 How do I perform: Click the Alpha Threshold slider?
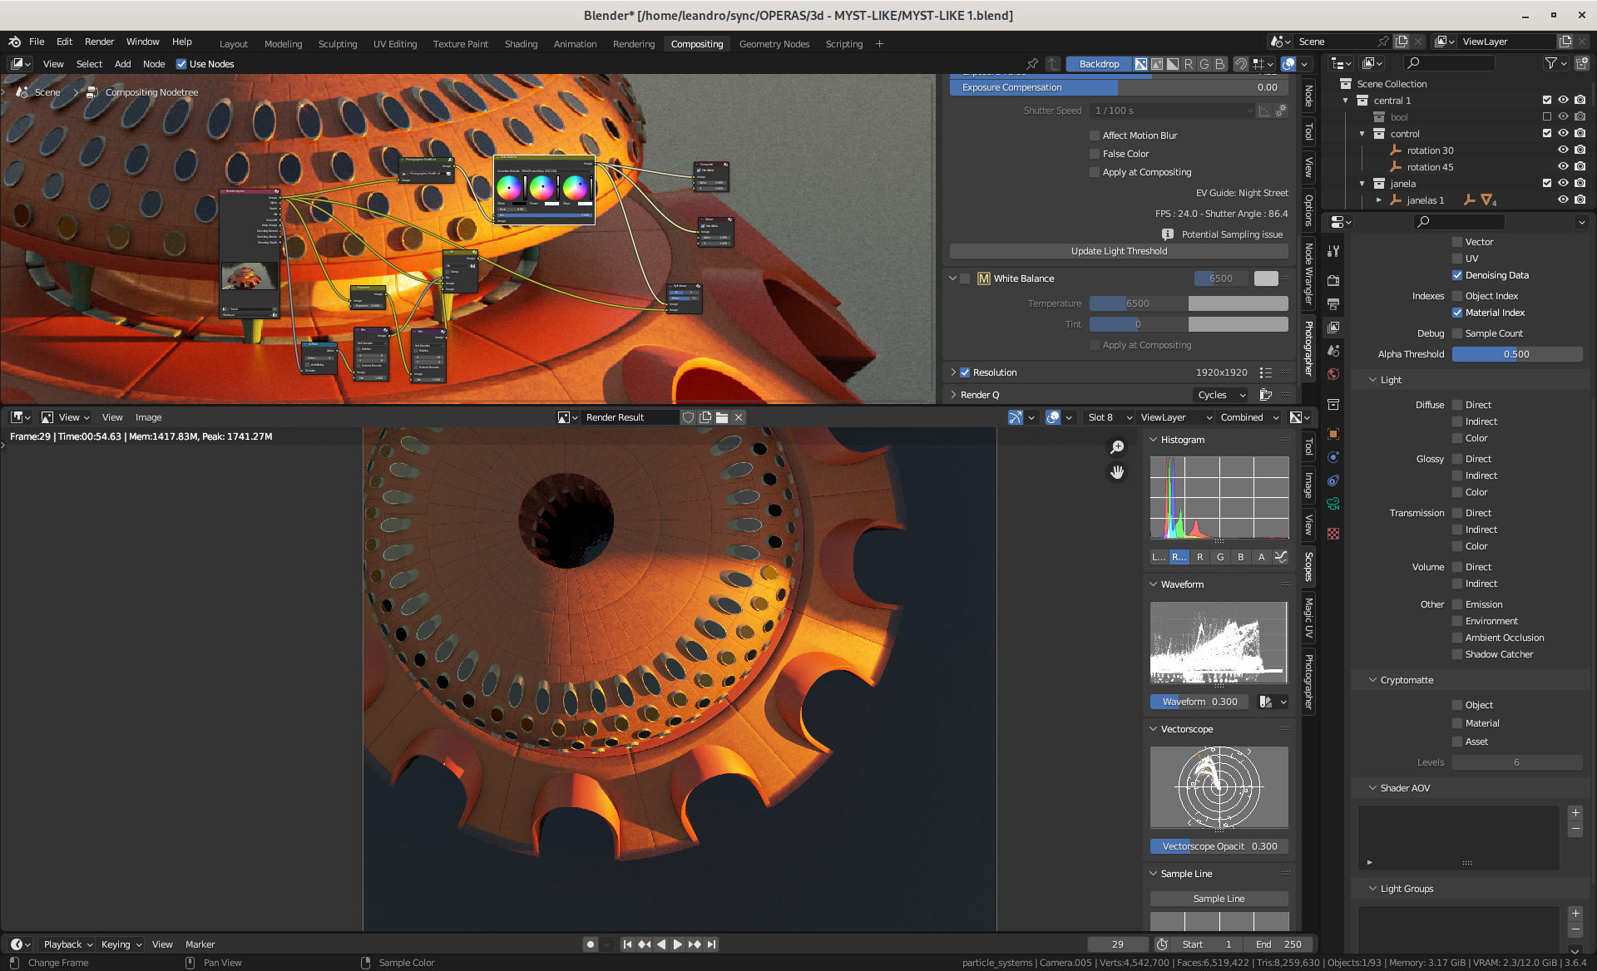click(x=1516, y=354)
